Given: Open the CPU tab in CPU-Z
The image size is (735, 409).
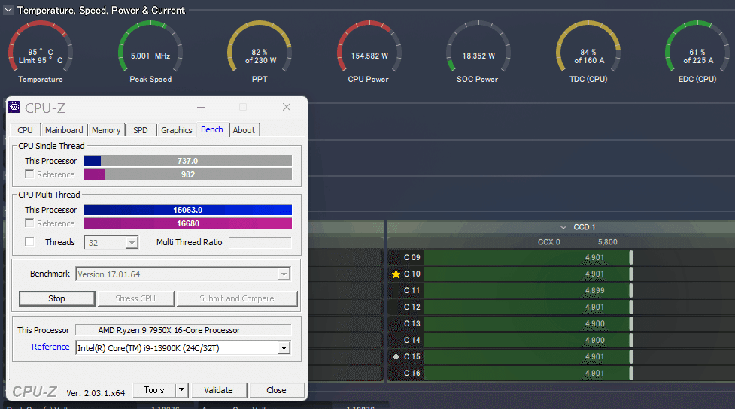Looking at the screenshot, I should click(x=26, y=130).
